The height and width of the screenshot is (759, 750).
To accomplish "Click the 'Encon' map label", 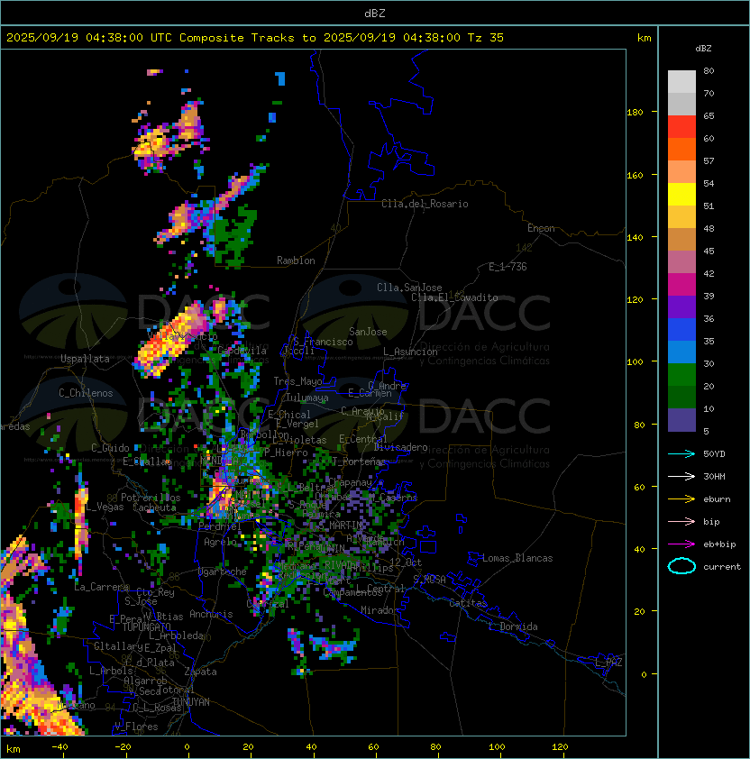I will pyautogui.click(x=541, y=228).
